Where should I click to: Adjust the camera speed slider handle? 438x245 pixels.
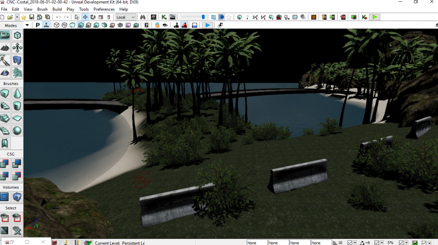click(x=203, y=18)
